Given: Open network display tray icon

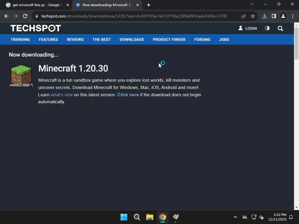Looking at the screenshot, I should [x=254, y=217].
